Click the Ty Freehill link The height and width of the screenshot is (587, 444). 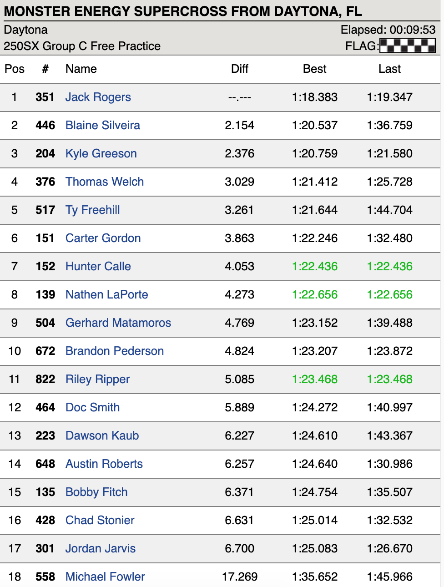tap(92, 210)
